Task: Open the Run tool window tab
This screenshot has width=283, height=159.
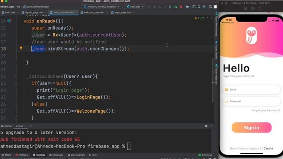Action: tap(93, 155)
